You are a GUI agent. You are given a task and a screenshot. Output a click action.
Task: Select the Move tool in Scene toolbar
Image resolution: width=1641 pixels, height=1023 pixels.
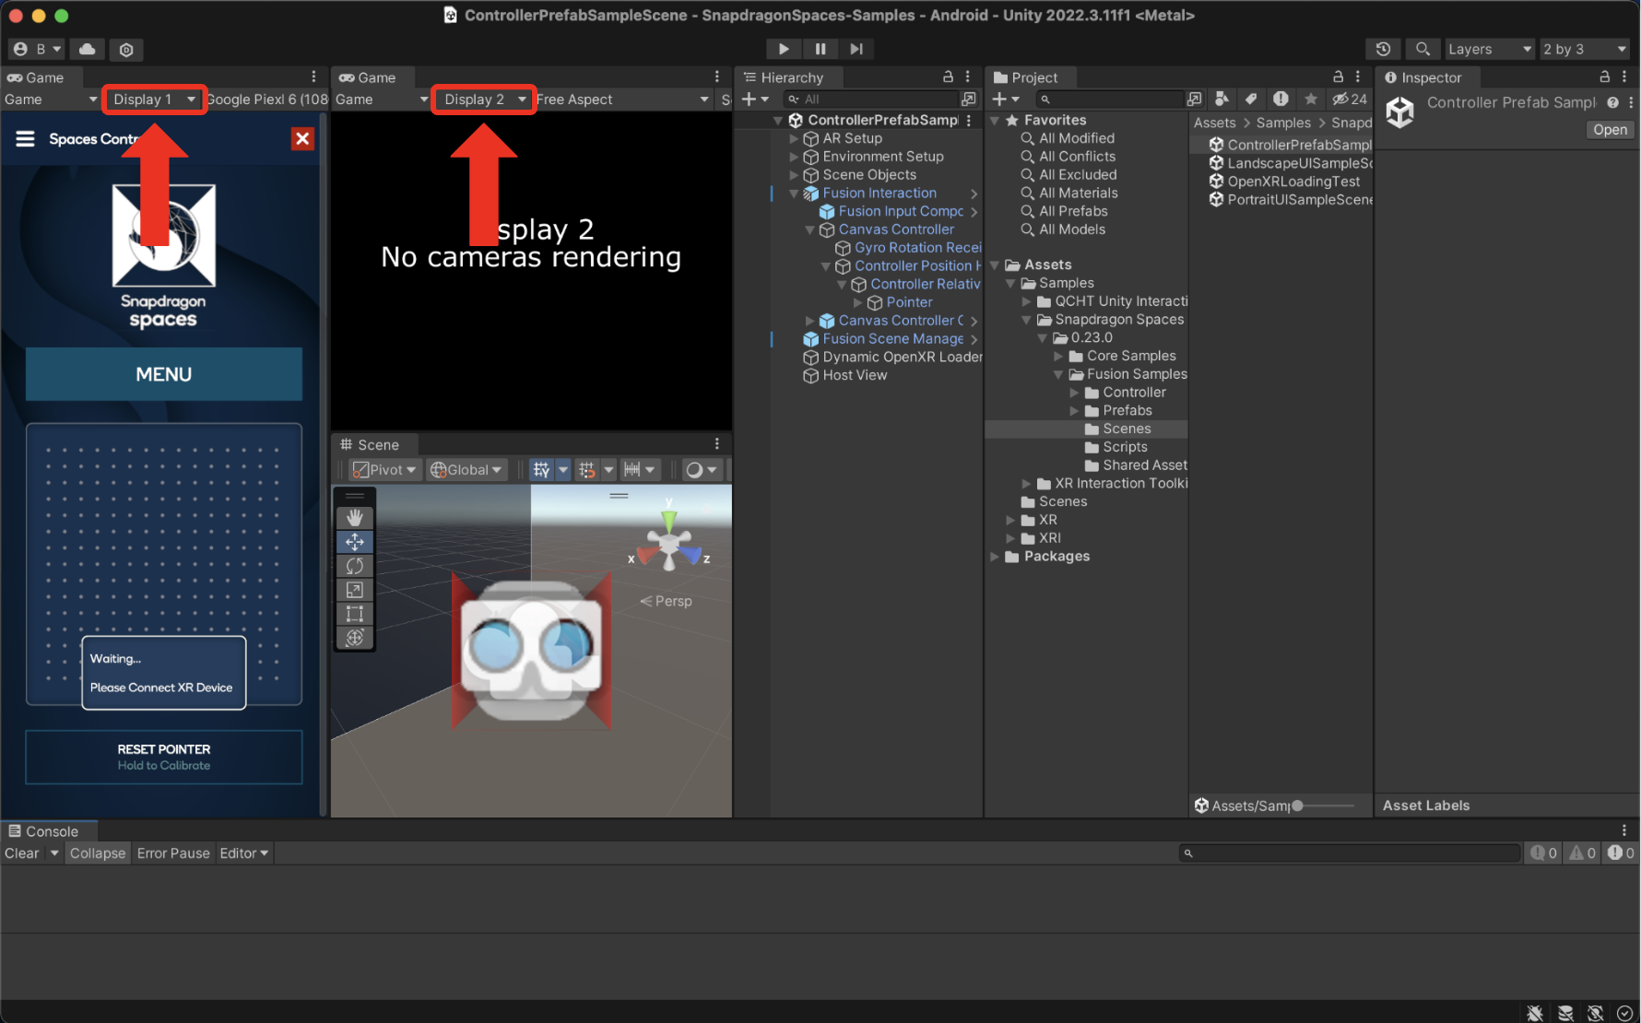coord(354,542)
